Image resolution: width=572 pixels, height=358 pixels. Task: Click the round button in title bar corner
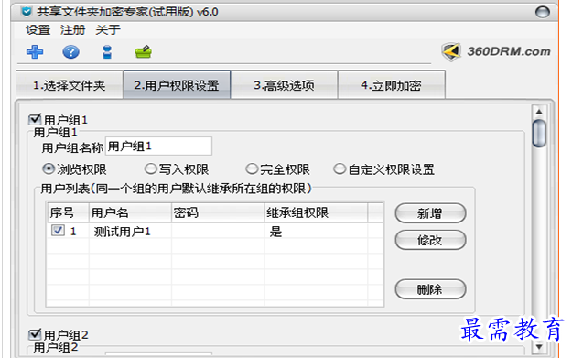[542, 12]
